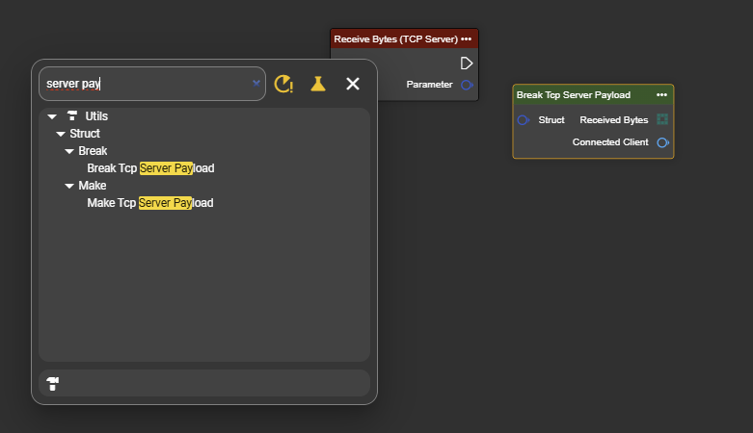Click the execution output pin on Receive Bytes
This screenshot has width=753, height=433.
[467, 64]
